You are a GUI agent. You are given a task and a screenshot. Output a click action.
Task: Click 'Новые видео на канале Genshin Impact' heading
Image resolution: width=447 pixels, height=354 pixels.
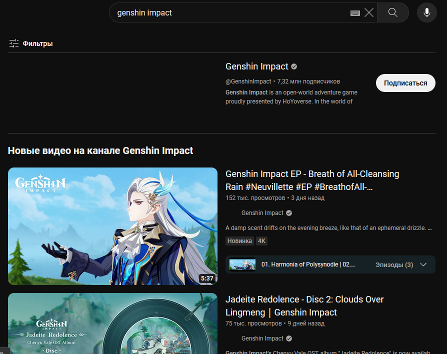[100, 150]
